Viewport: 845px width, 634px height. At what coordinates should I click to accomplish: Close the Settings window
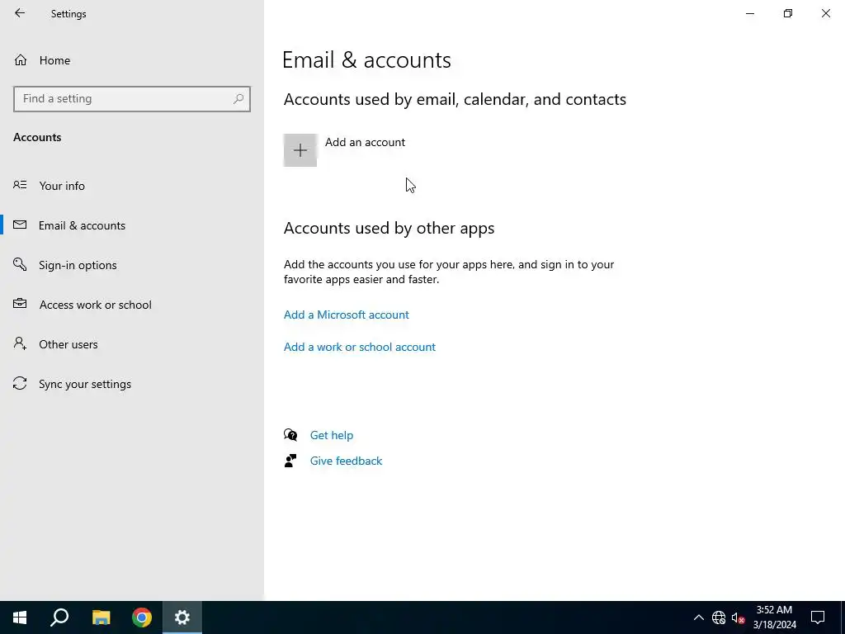[x=825, y=13]
